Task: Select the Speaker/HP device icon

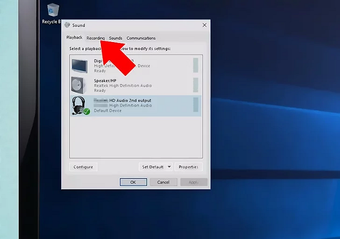Action: [x=79, y=85]
